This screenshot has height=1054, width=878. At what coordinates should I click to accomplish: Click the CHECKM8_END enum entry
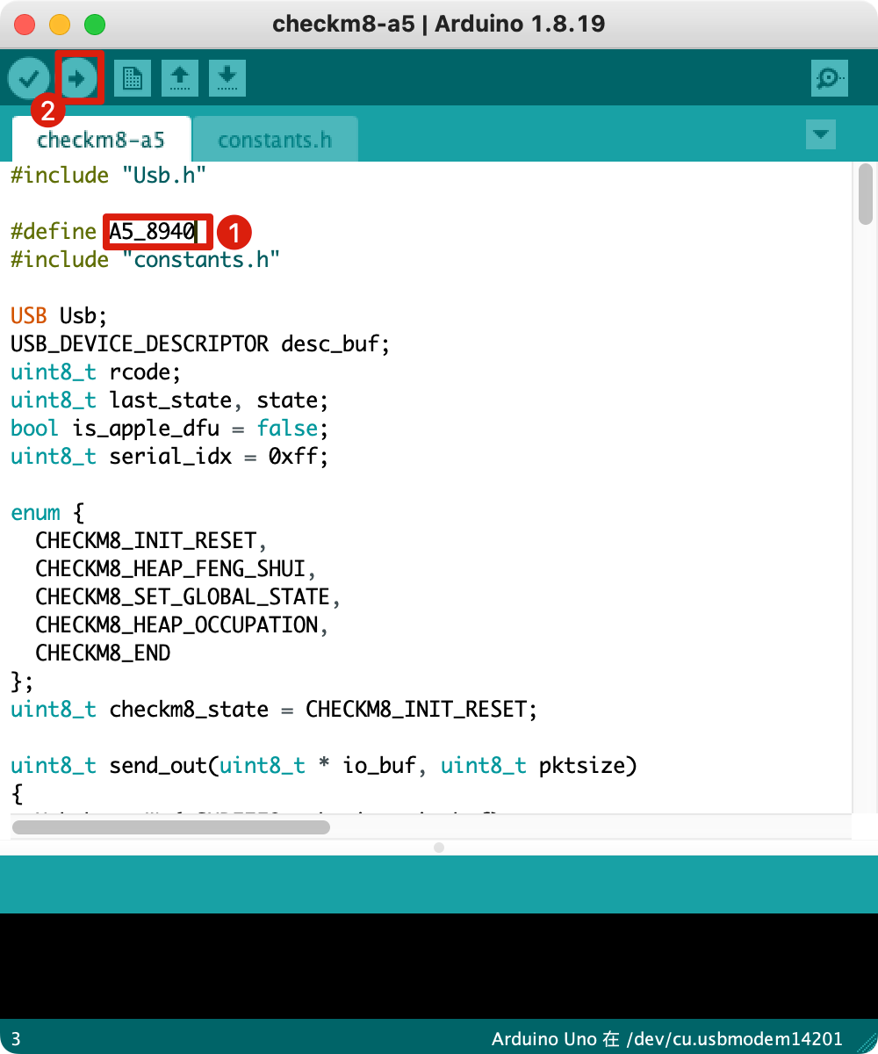point(103,653)
